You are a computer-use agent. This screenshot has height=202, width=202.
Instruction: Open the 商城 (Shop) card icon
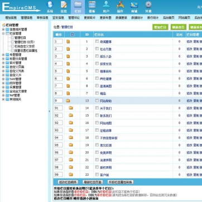(134, 7)
